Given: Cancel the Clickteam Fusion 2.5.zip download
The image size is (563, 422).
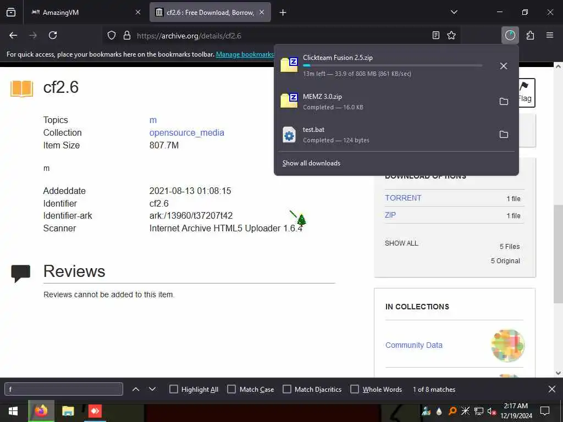Looking at the screenshot, I should (x=504, y=66).
